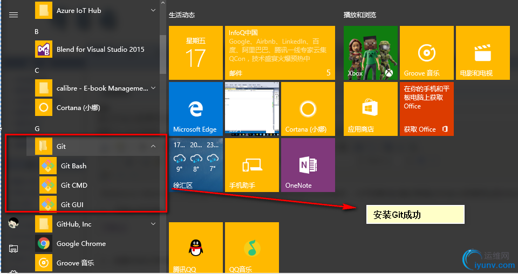Open the Groove 音乐 tile

coord(426,53)
